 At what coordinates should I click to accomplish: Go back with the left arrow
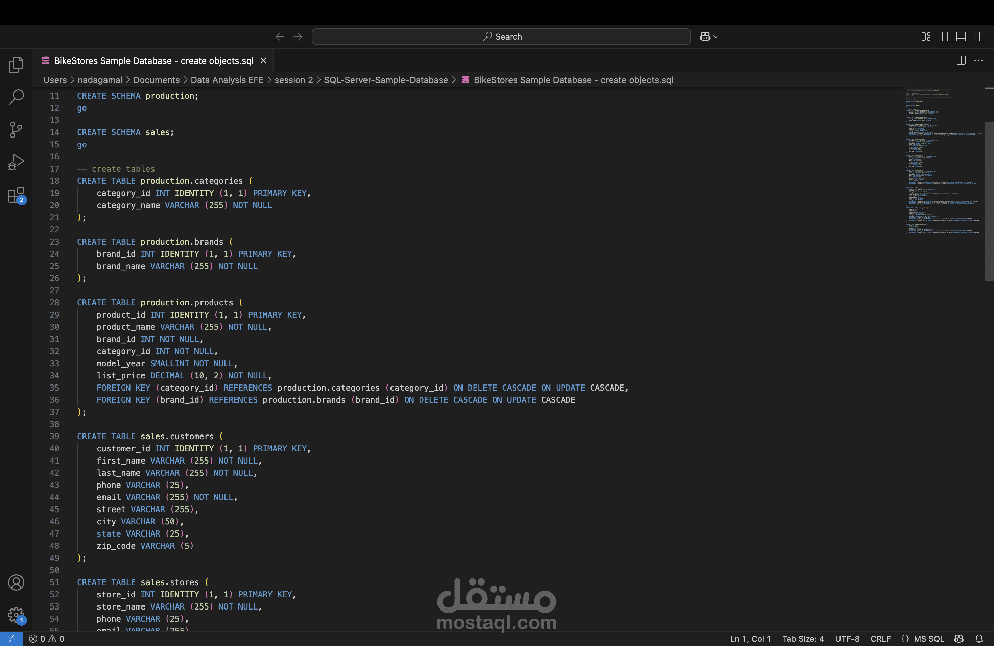point(280,37)
